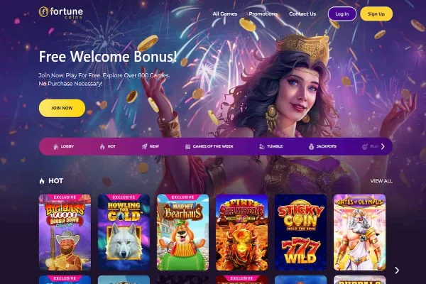View all hot games link

click(381, 181)
